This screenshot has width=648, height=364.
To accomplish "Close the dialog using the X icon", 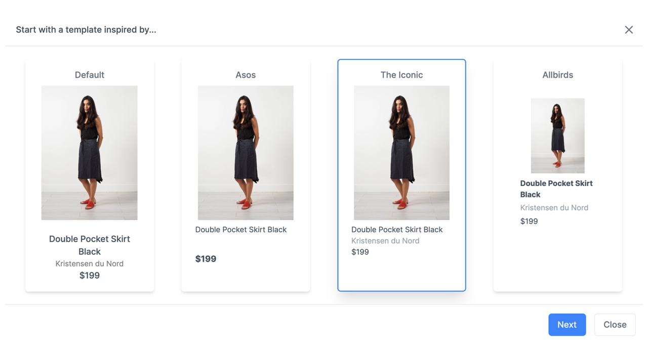I will (629, 29).
